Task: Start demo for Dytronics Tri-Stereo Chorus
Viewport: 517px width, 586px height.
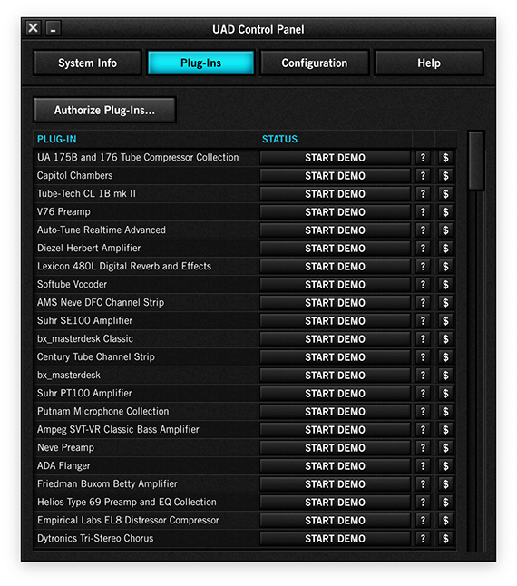Action: pos(335,539)
